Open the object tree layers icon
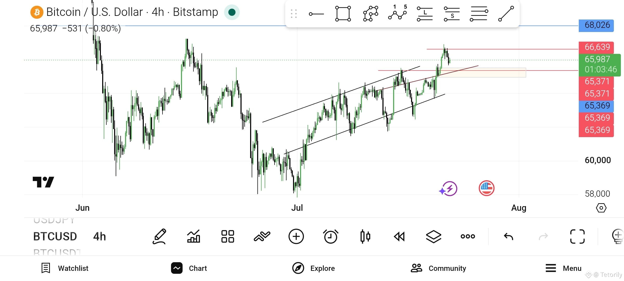The height and width of the screenshot is (281, 624). pyautogui.click(x=434, y=237)
